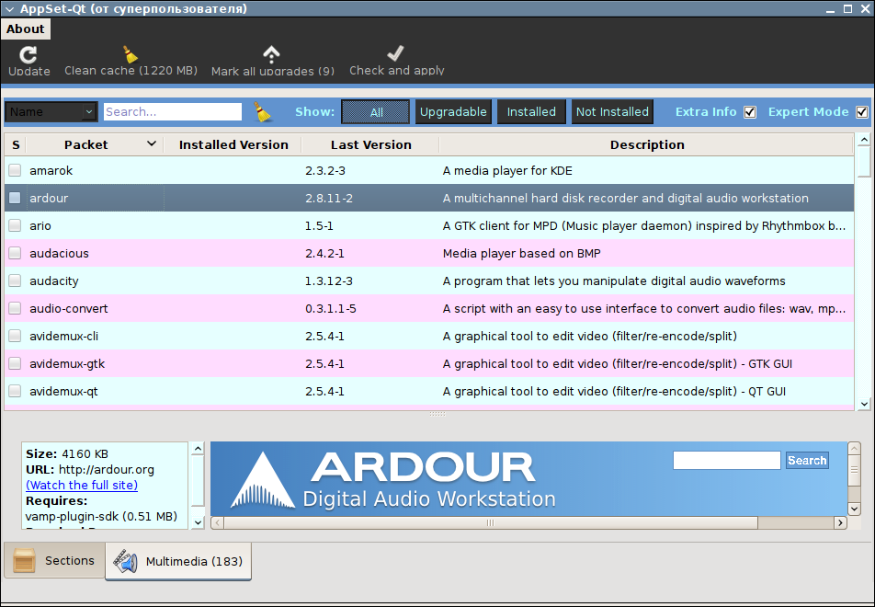Open the About menu
The image size is (875, 607).
(x=26, y=29)
